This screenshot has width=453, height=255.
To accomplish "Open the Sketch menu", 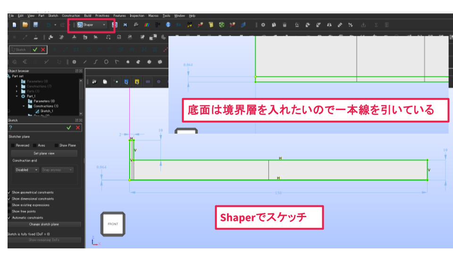I will [53, 16].
